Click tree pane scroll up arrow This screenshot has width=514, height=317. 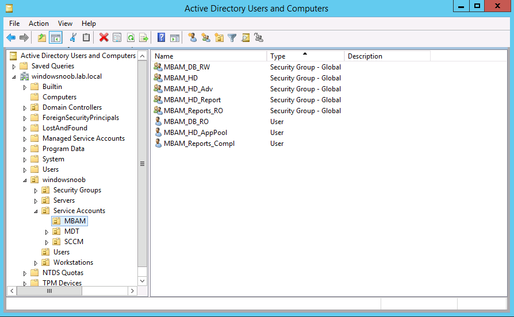[142, 56]
